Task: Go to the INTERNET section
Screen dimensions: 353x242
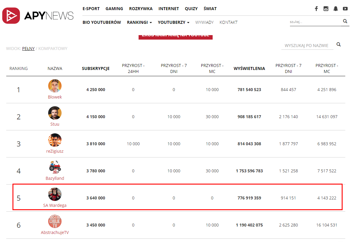Action: point(169,9)
